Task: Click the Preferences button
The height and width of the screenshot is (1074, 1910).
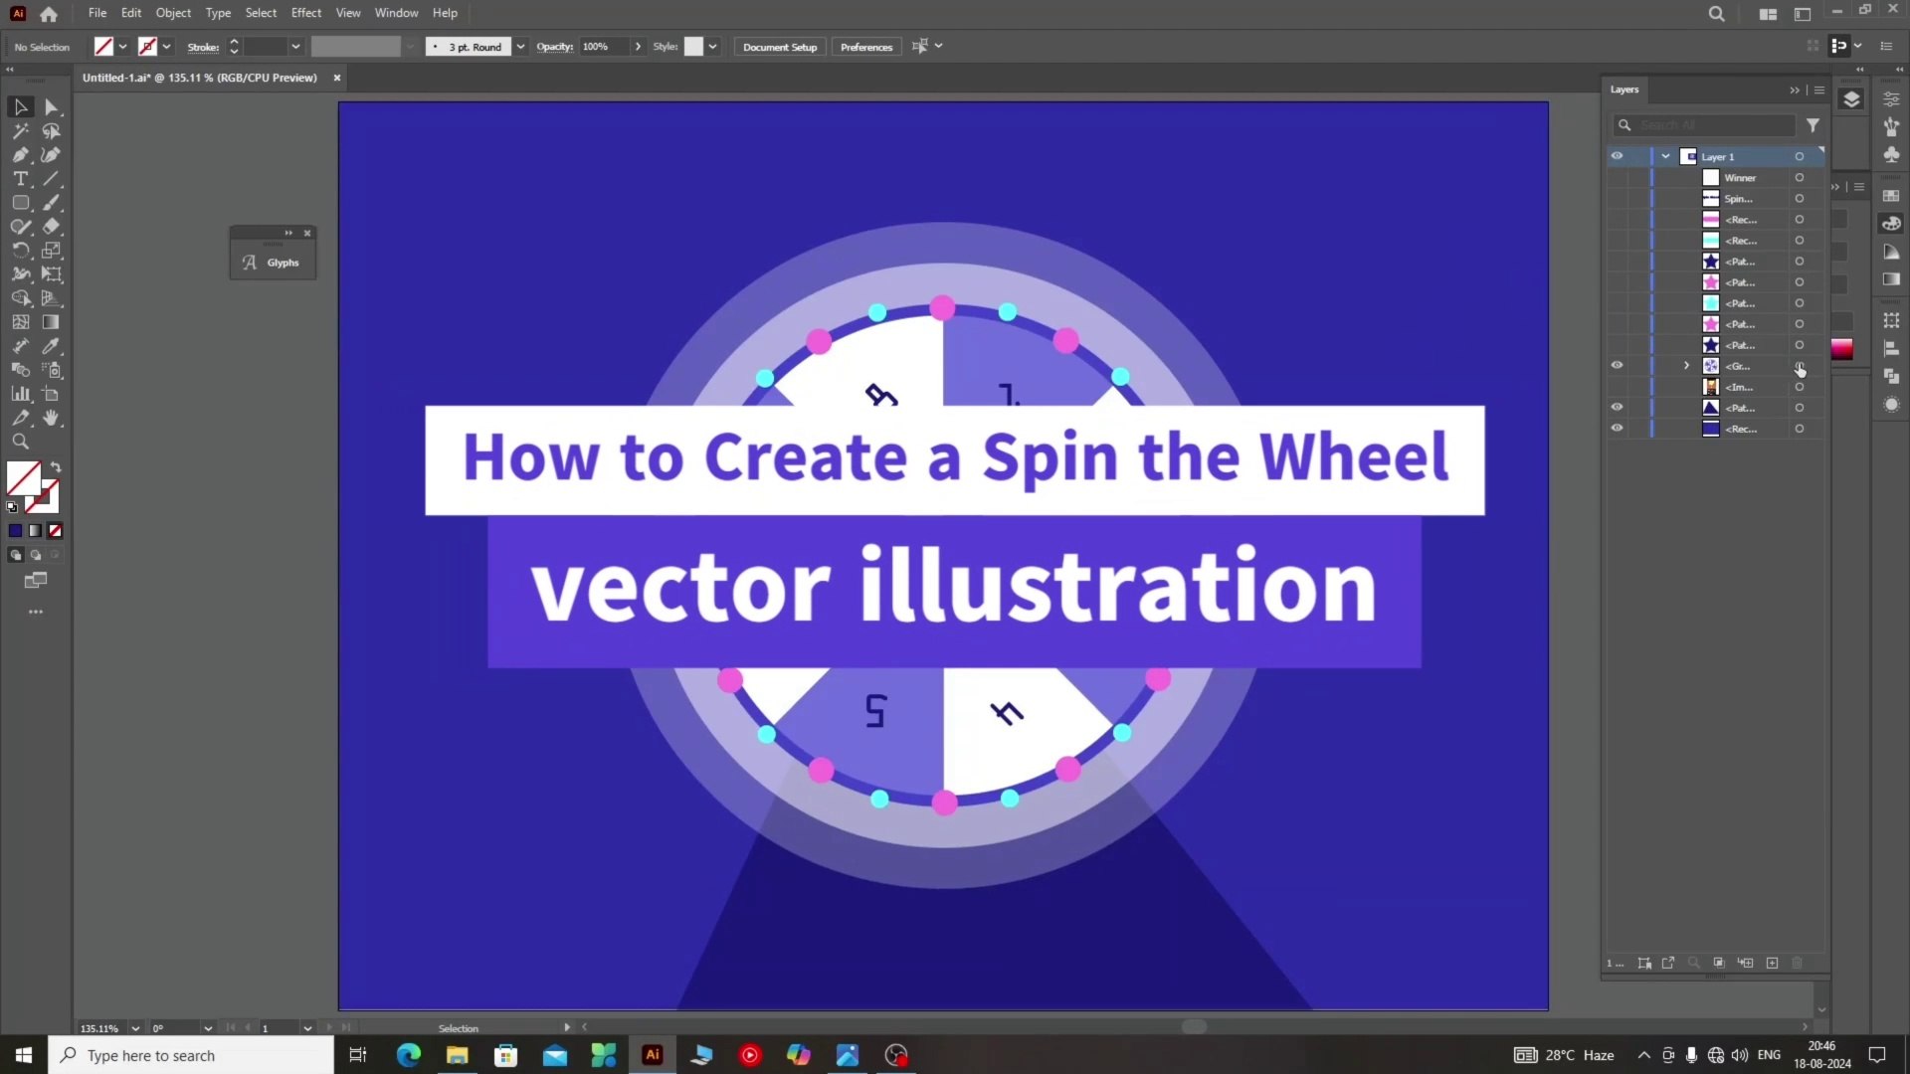Action: pos(865,47)
